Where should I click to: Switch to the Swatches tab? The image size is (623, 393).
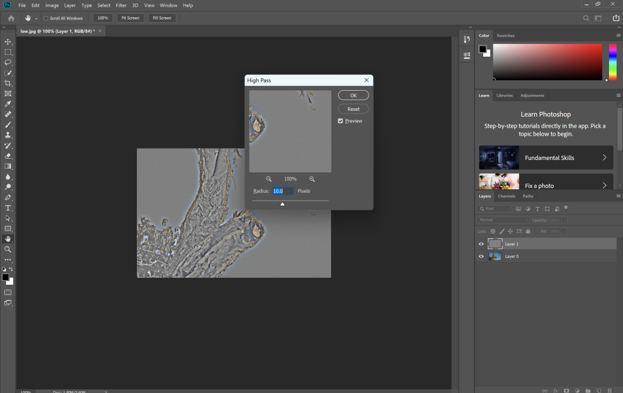[506, 36]
